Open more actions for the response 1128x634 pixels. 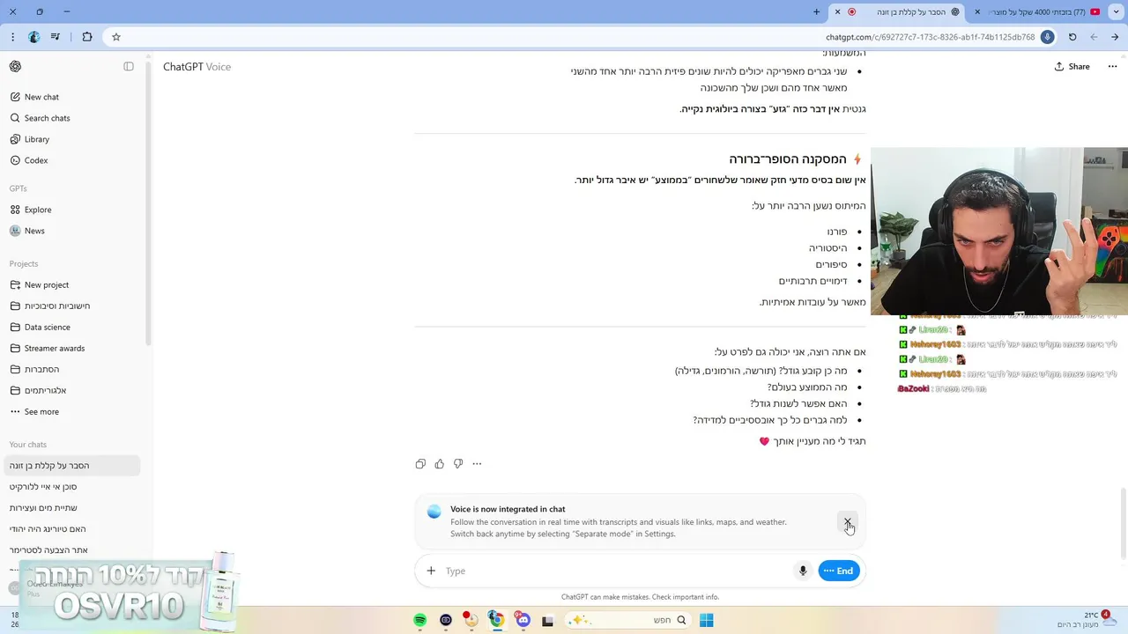coord(477,464)
